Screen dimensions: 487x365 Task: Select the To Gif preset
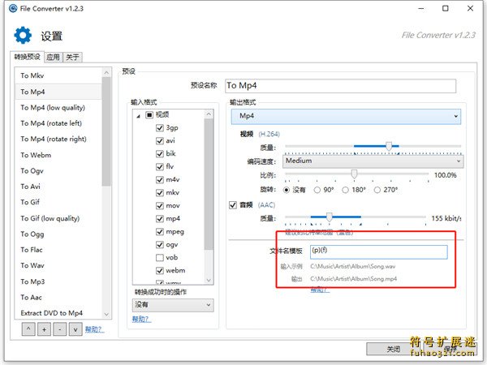[x=58, y=202]
